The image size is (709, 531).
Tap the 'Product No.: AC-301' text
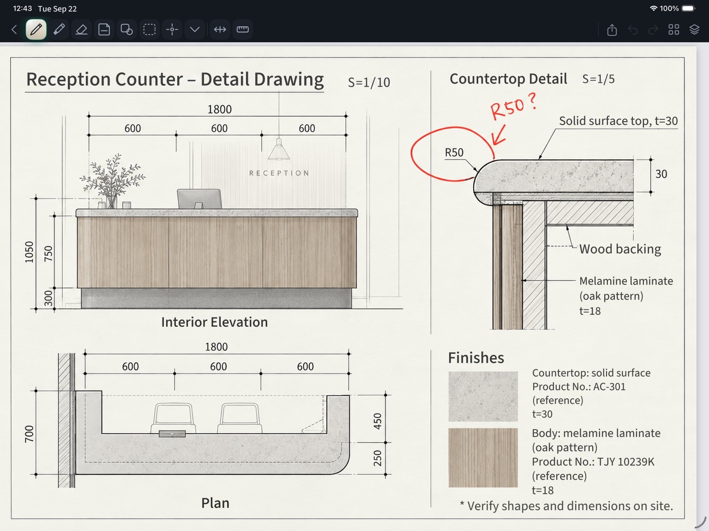pos(579,387)
